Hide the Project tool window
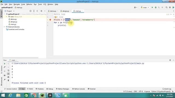 [45, 11]
